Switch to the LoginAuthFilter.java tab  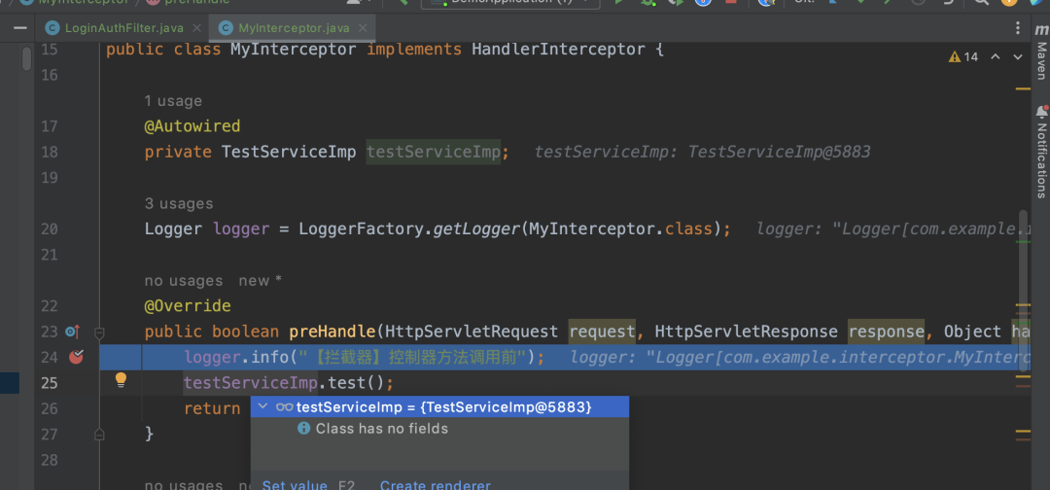122,28
